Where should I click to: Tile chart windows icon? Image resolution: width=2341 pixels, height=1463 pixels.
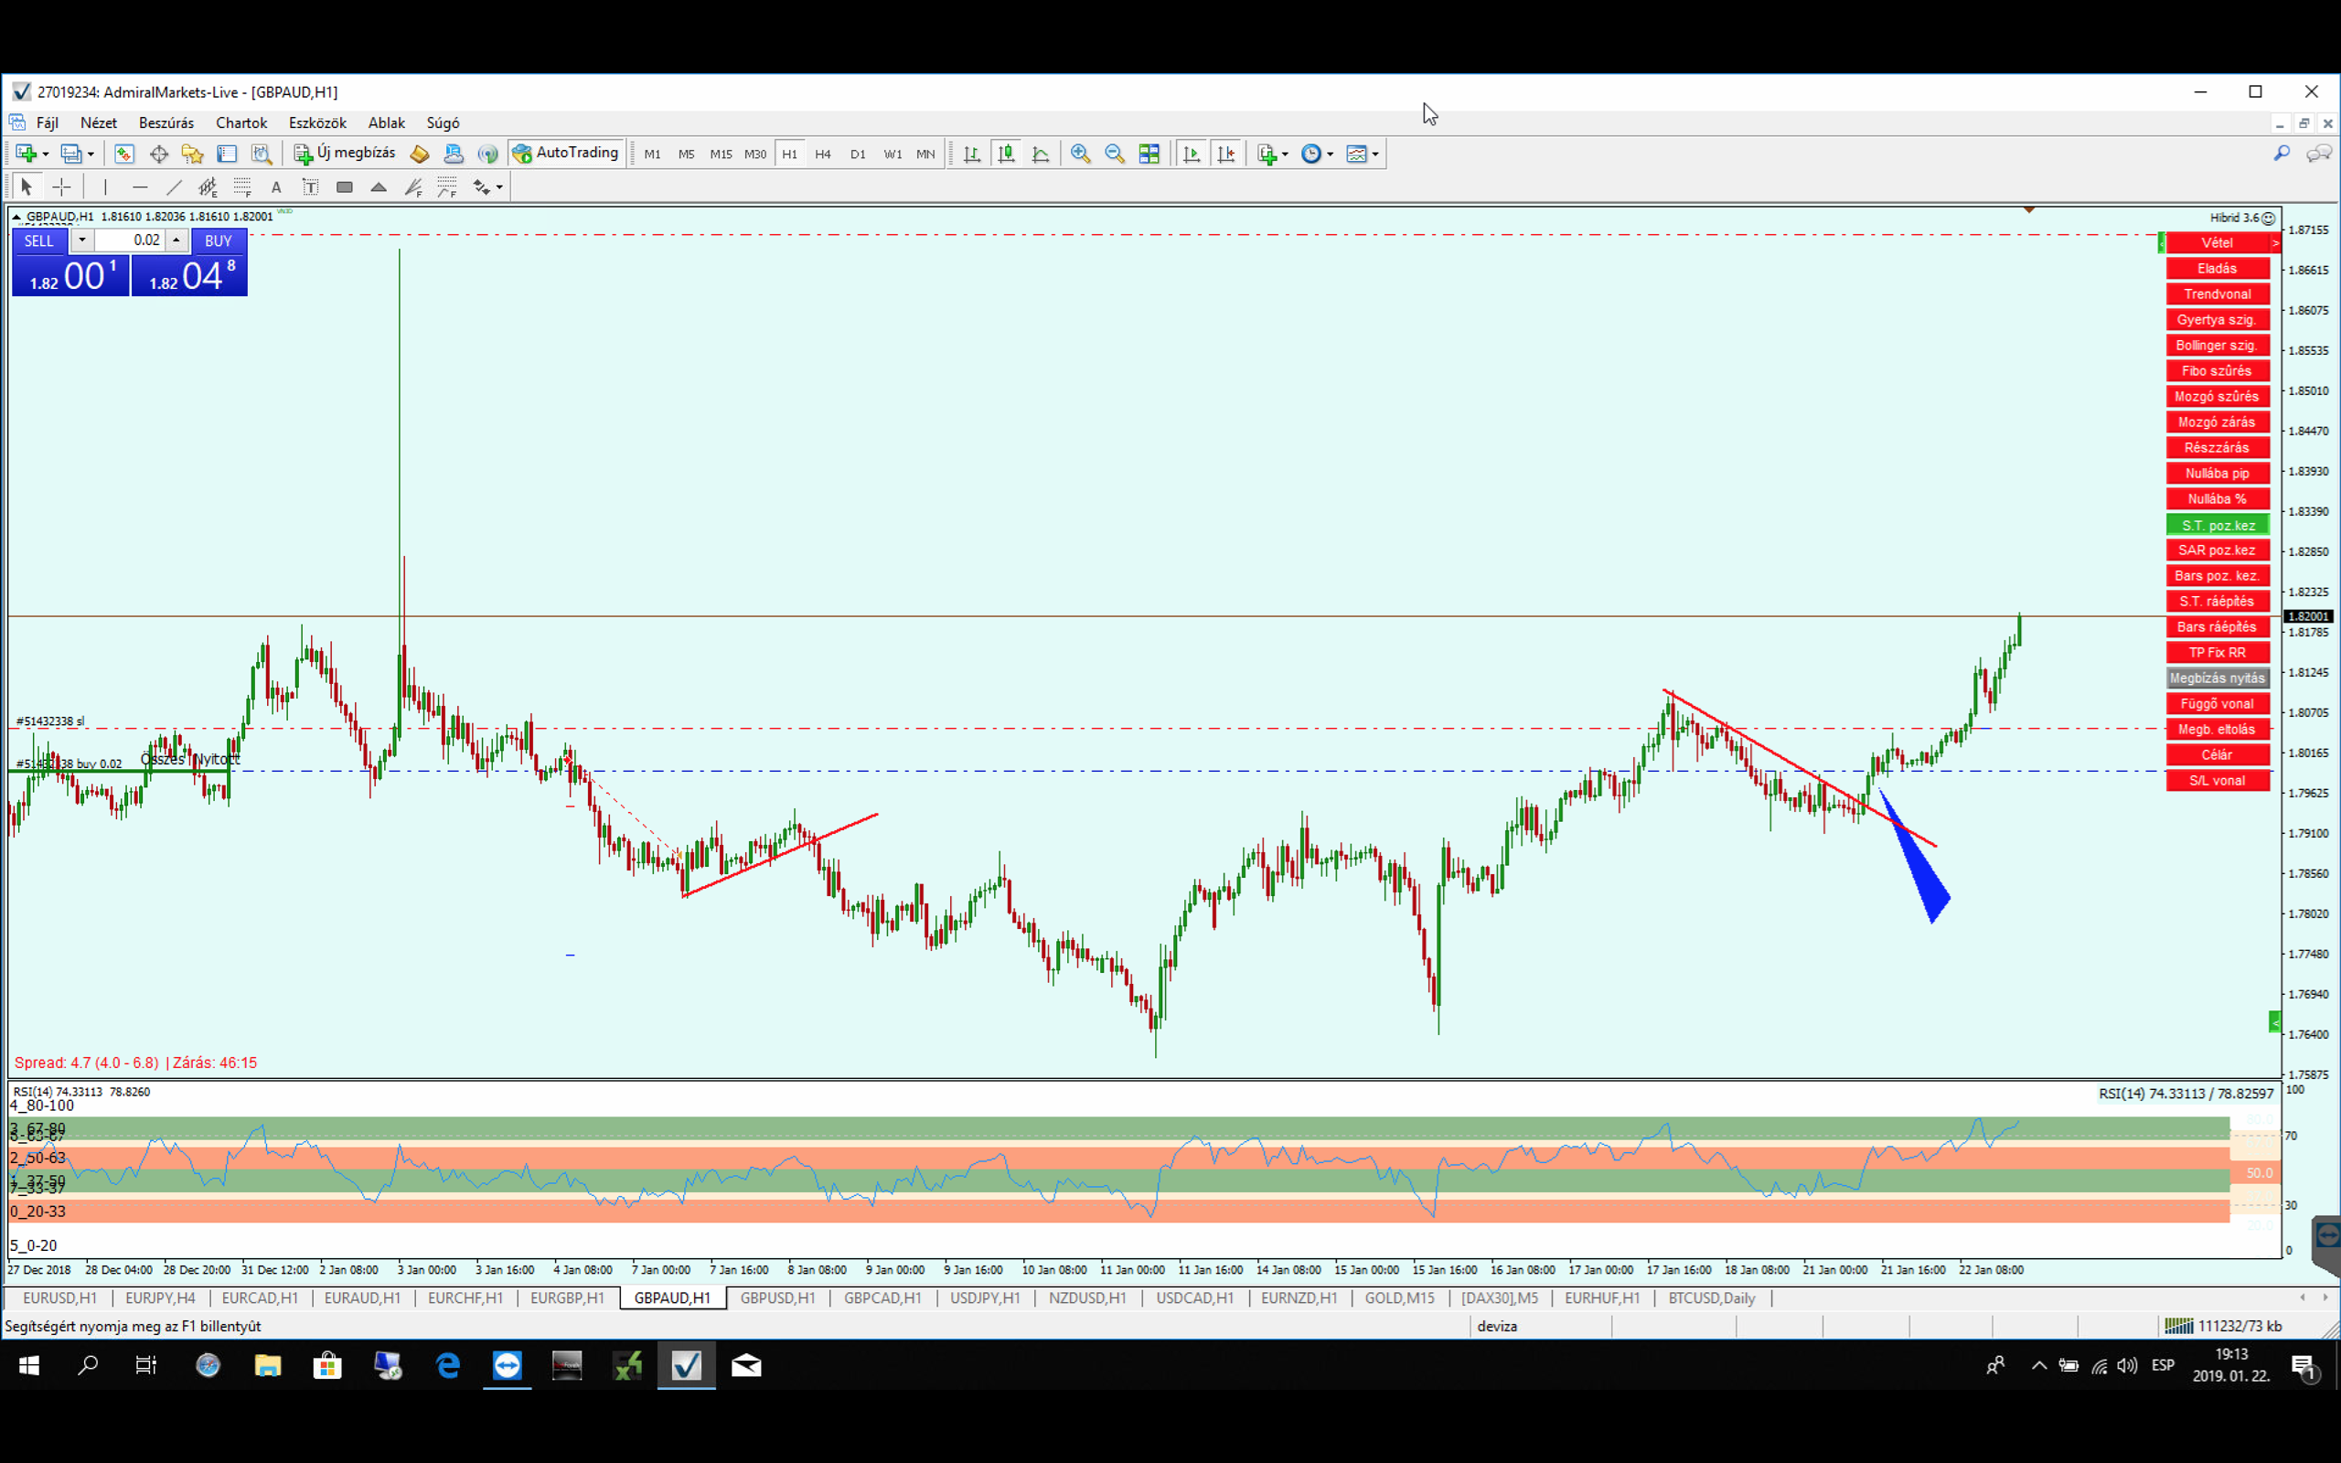pos(1149,154)
